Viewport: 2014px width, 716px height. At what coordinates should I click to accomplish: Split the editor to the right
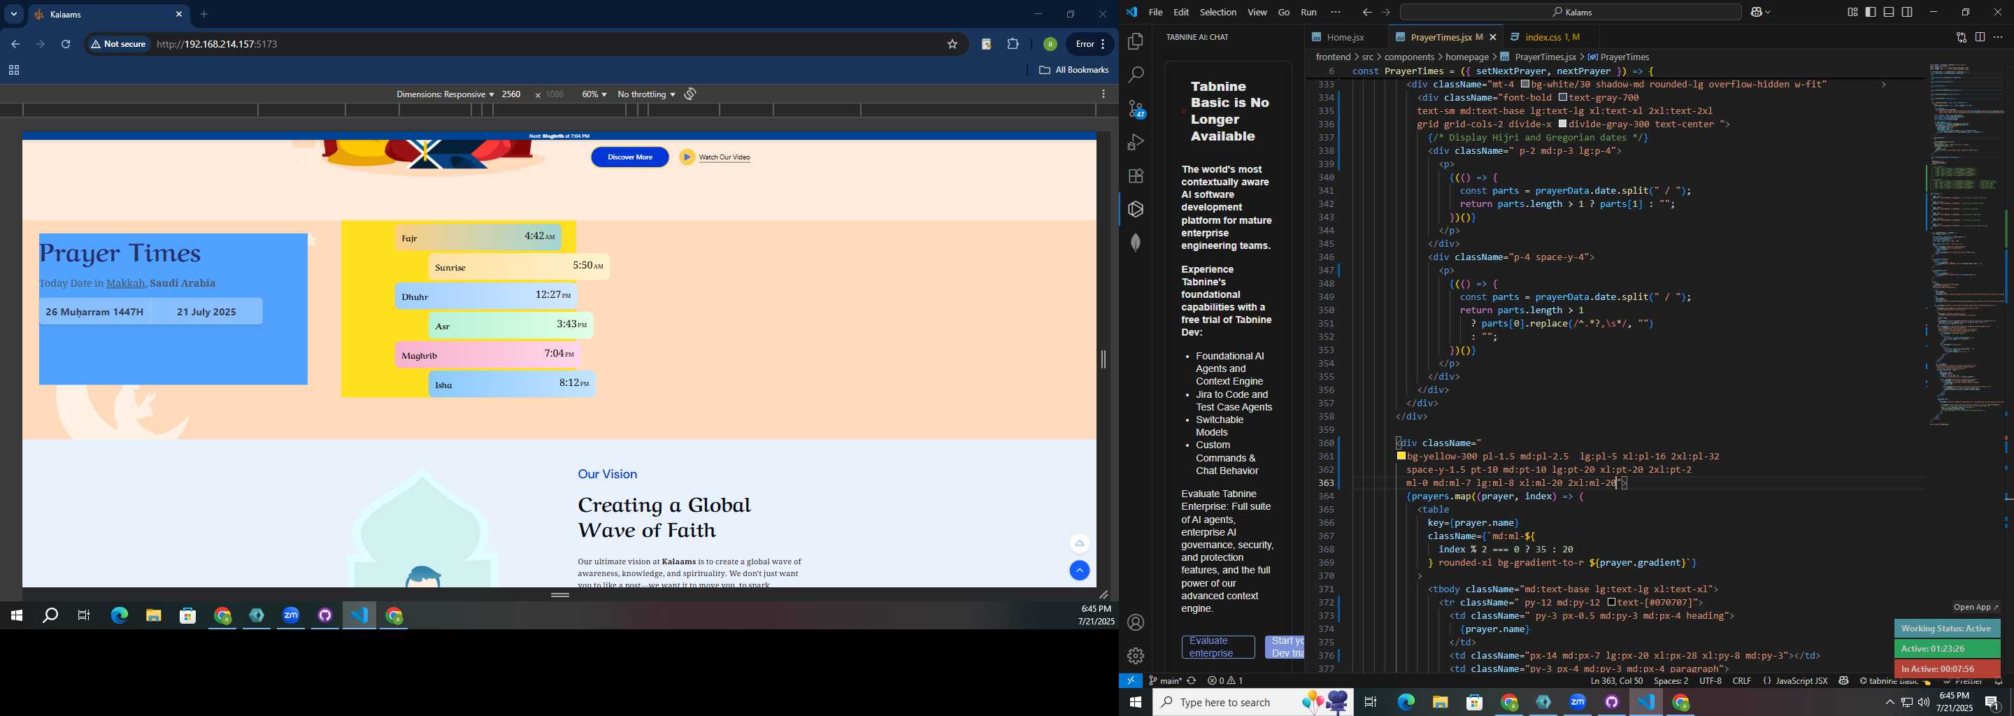pyautogui.click(x=1980, y=38)
